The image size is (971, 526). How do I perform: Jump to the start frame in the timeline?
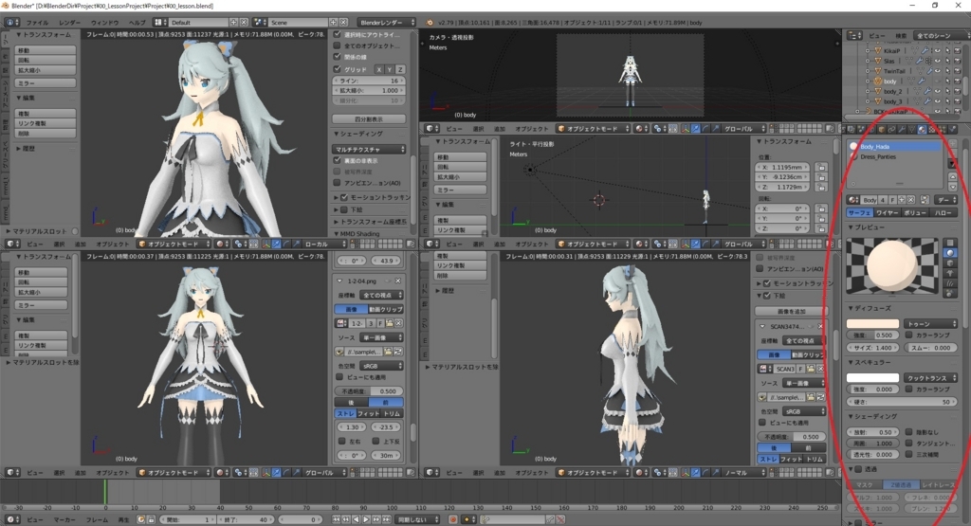[337, 519]
